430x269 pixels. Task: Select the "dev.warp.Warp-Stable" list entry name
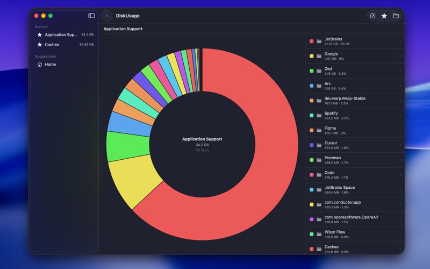pos(345,98)
